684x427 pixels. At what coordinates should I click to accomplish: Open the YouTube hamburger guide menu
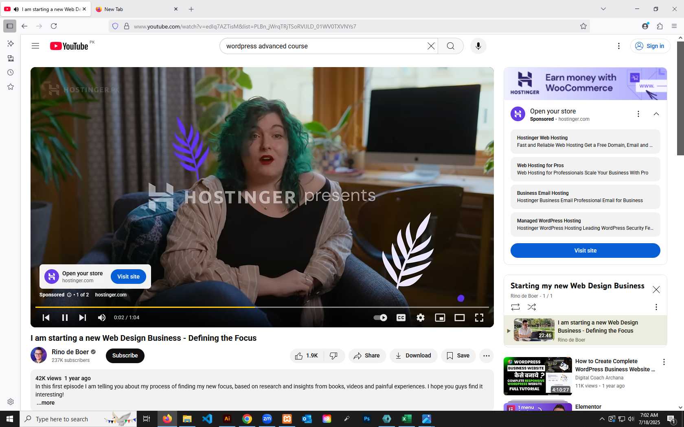[35, 46]
